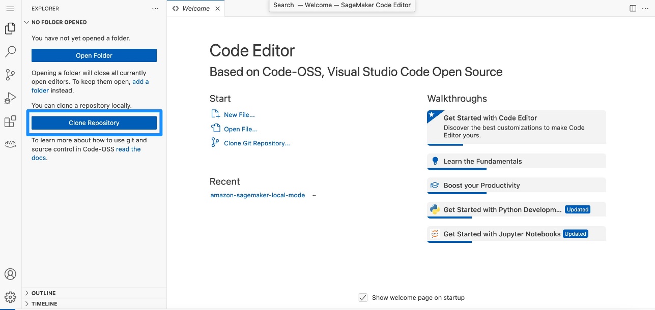Open the Explorer view in the activity bar
655x310 pixels.
click(10, 28)
